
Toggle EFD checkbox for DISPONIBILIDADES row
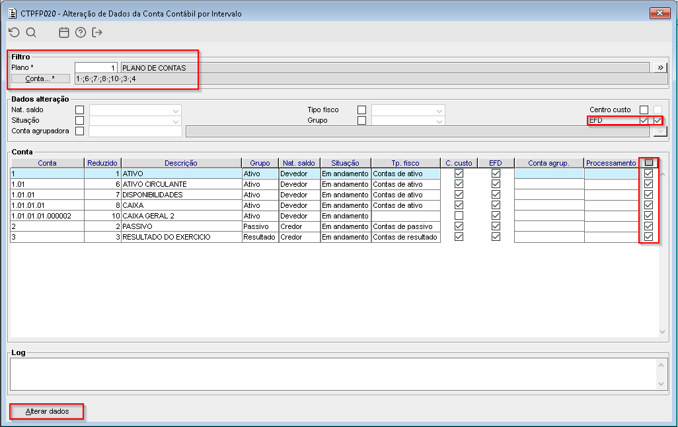[496, 195]
